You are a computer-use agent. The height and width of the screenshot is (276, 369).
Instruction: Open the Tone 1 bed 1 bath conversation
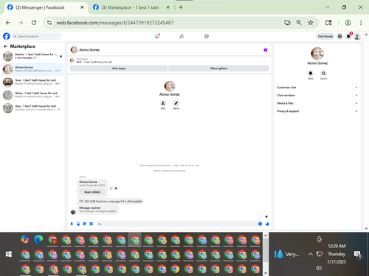coord(32,82)
